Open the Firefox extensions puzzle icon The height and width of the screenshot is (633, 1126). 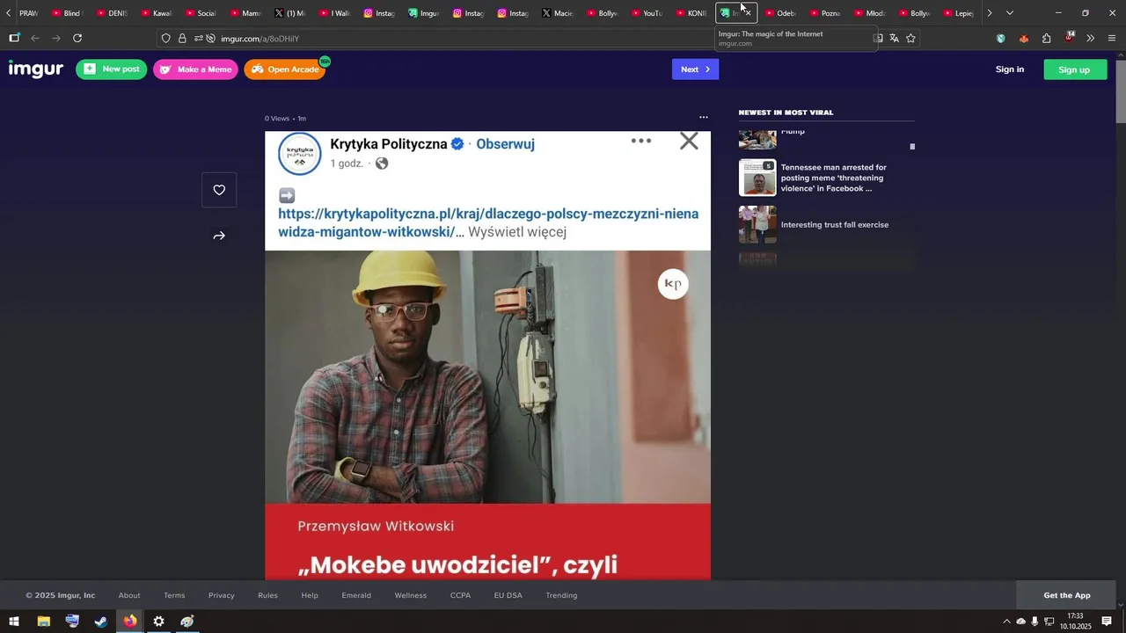coord(1046,38)
